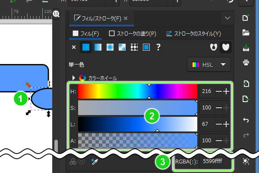Click the Import file icon
The image size is (259, 173).
[246, 84]
